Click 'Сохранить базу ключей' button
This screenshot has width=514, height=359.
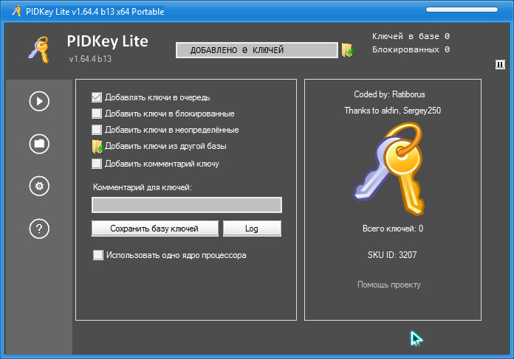click(154, 229)
